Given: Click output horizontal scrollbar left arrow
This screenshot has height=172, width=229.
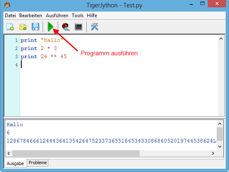Looking at the screenshot, I should coord(9,153).
